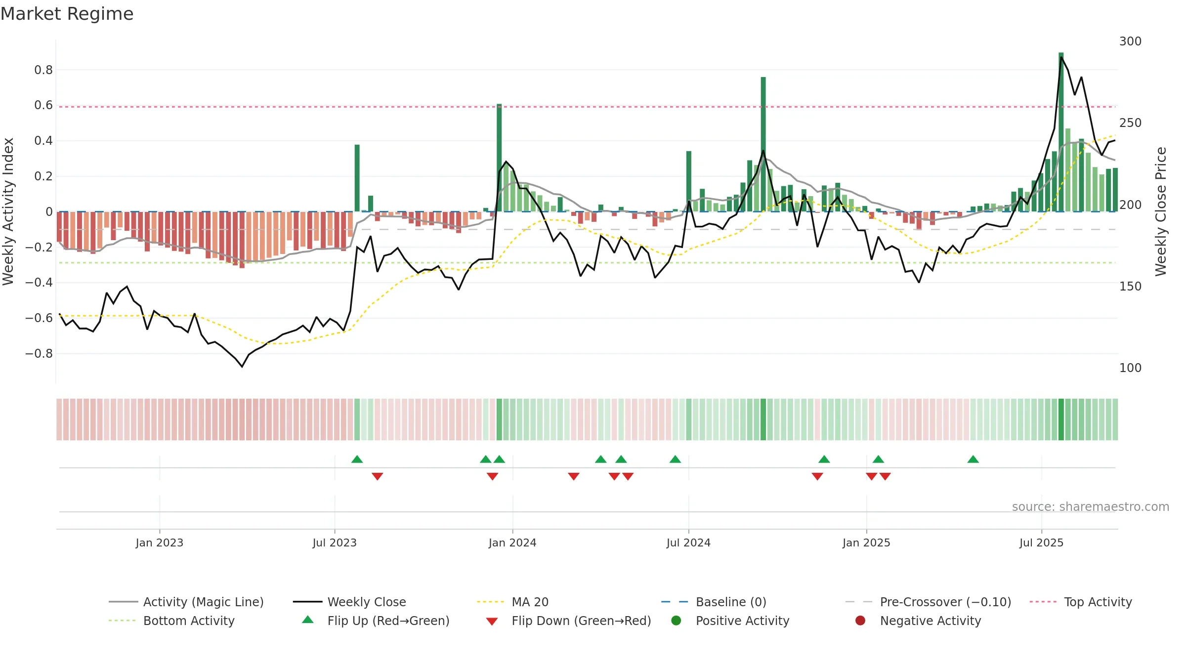
Task: Click the first Flip Up marker after Jul 2023
Action: click(x=357, y=459)
